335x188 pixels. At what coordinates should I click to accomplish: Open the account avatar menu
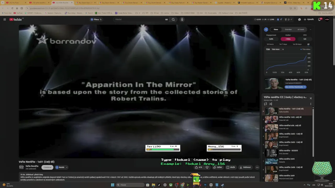327,19
